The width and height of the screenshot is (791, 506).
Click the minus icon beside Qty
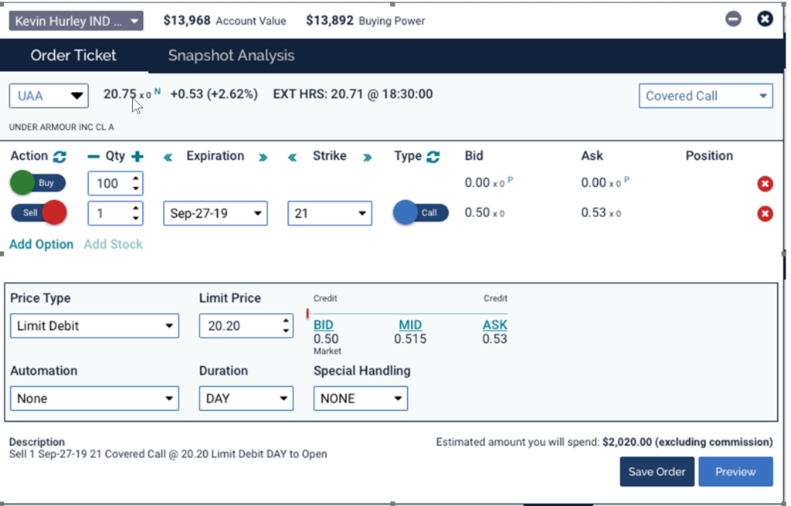tap(93, 157)
